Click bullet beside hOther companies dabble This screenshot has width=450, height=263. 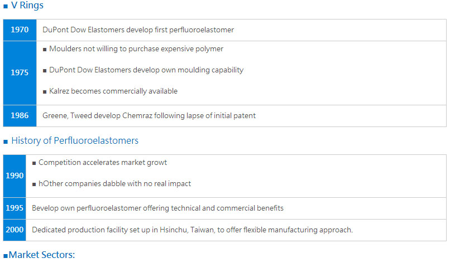point(34,184)
